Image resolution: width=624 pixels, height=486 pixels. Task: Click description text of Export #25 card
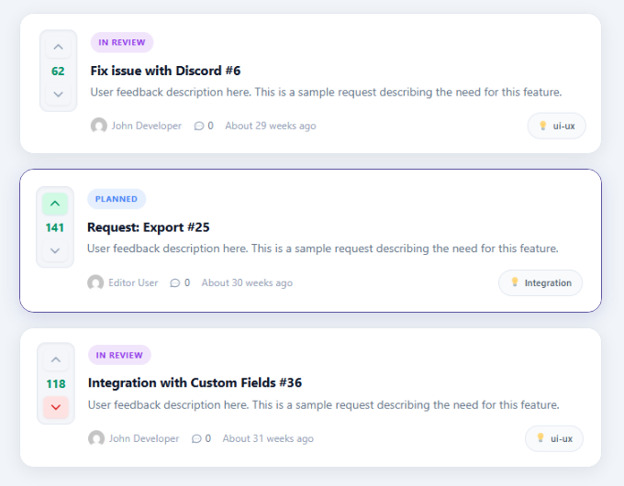pyautogui.click(x=323, y=249)
